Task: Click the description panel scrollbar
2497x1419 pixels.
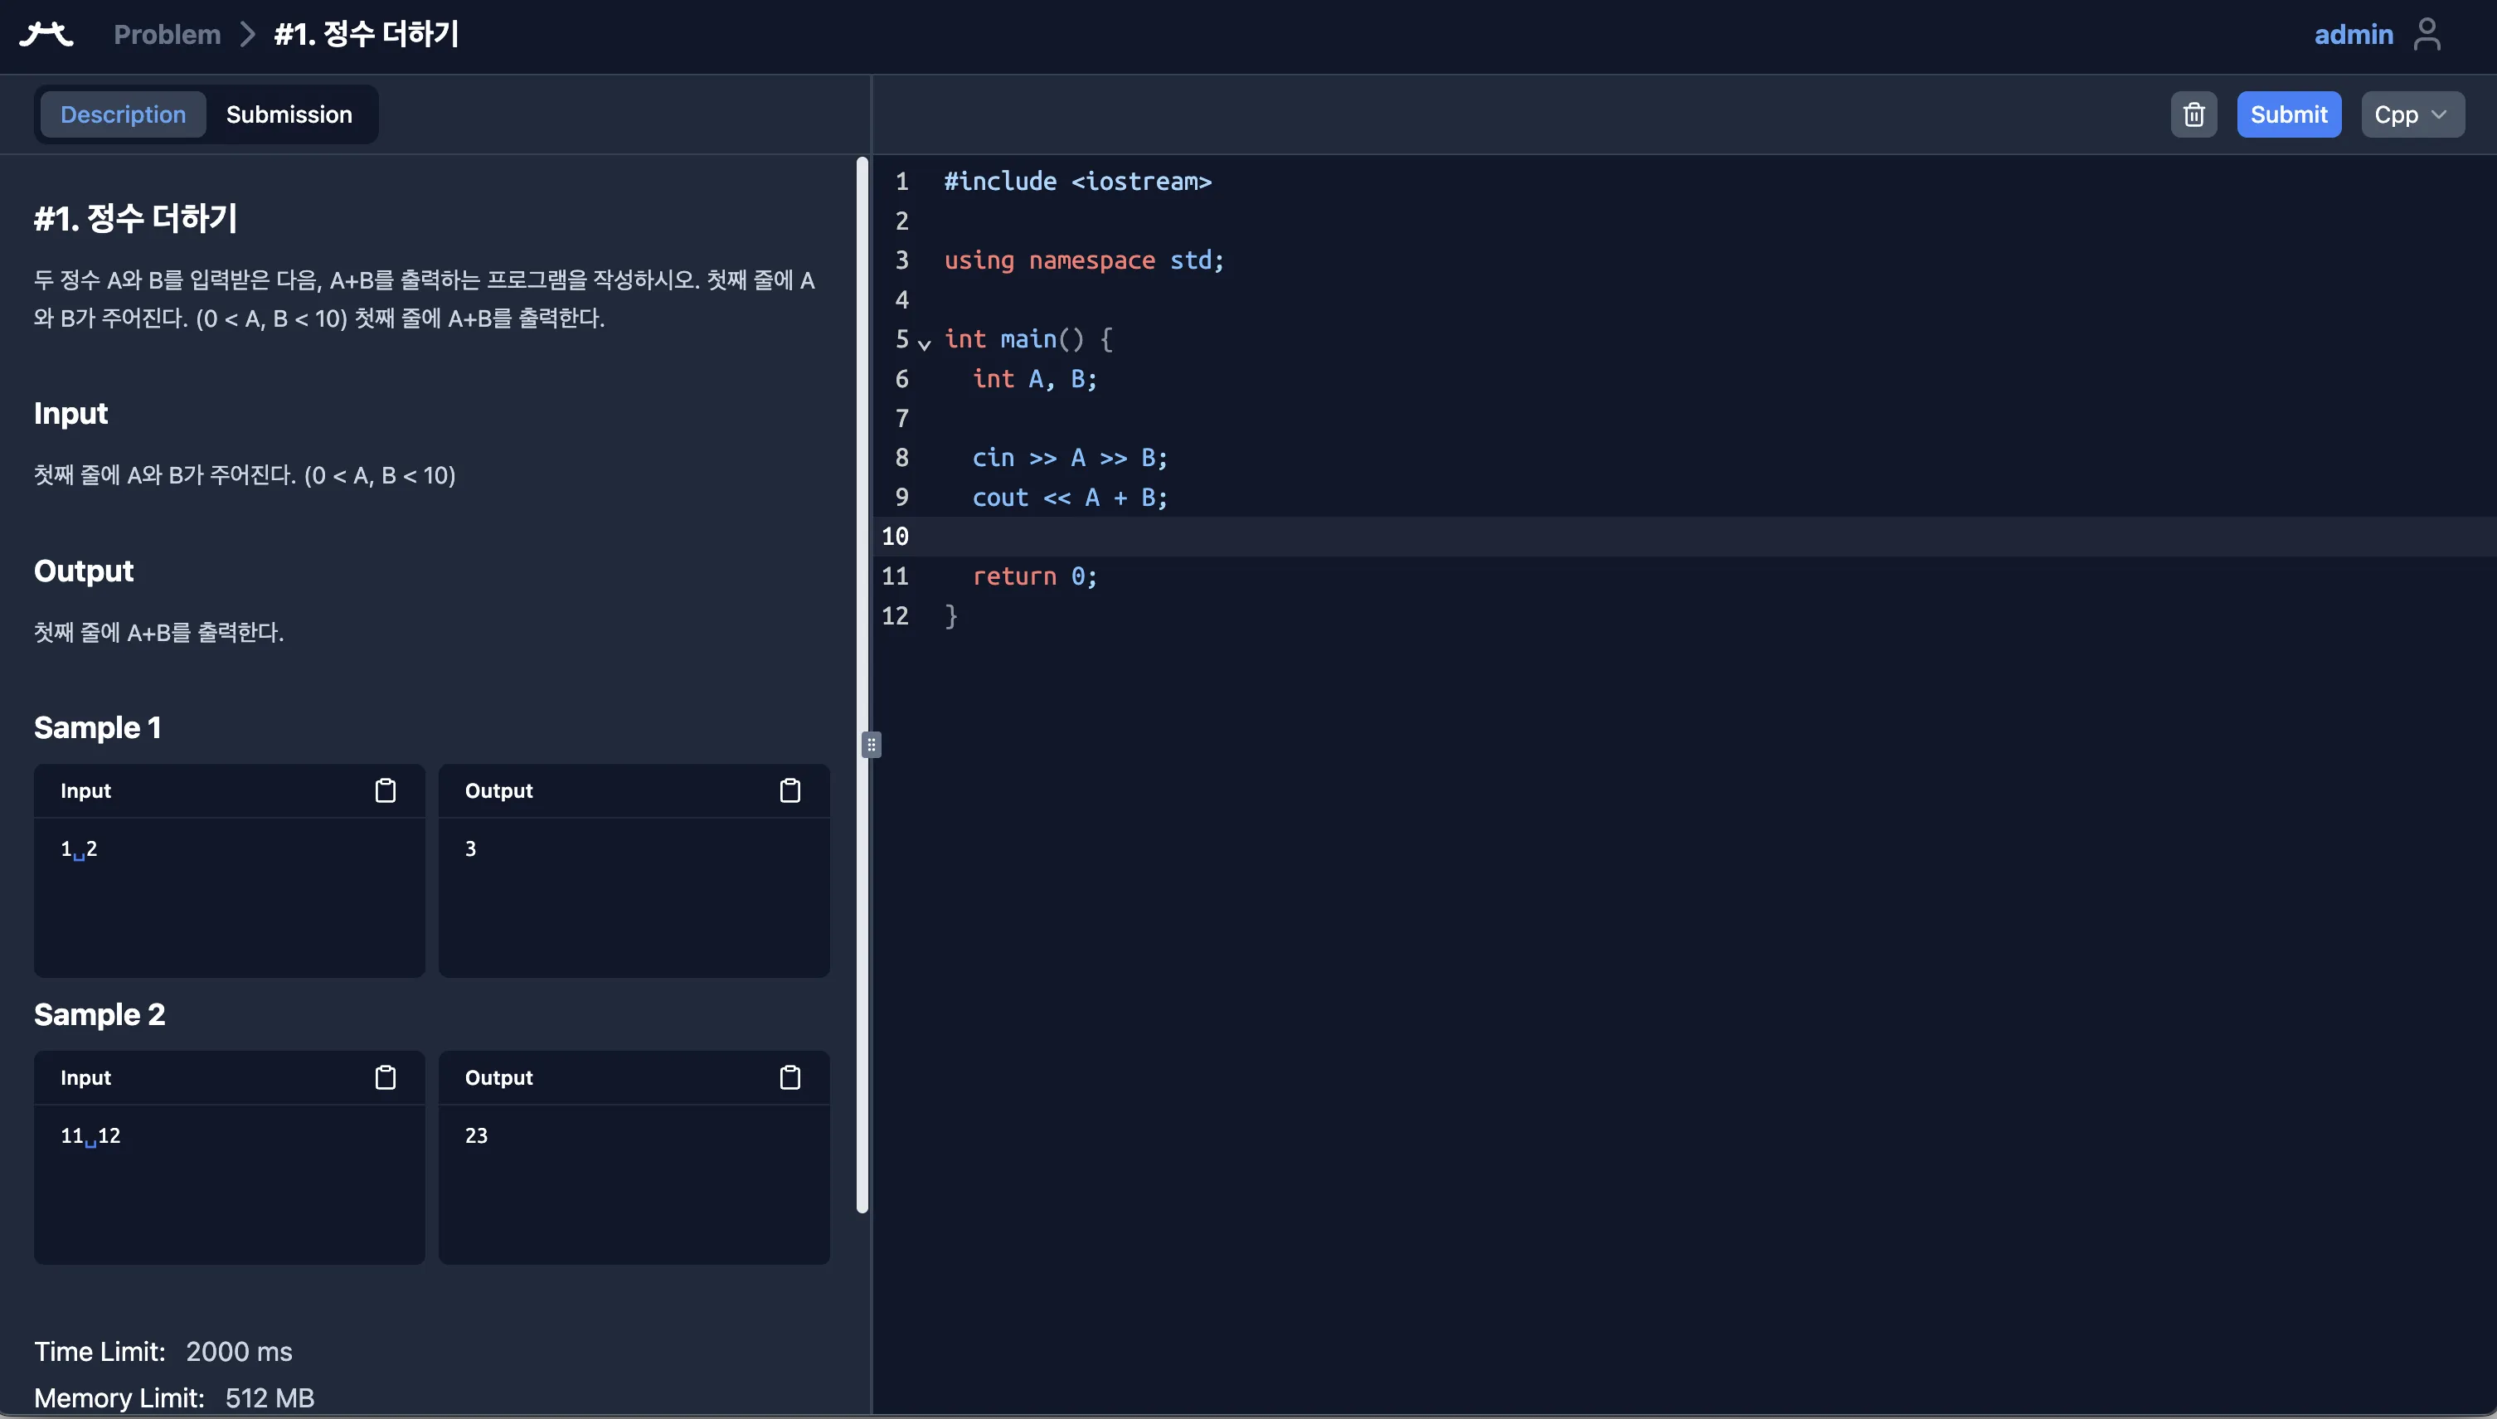Action: click(862, 685)
